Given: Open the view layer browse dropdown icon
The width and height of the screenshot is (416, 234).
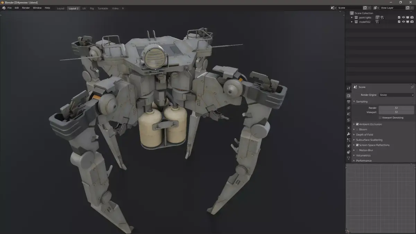Looking at the screenshot, I should (x=376, y=8).
